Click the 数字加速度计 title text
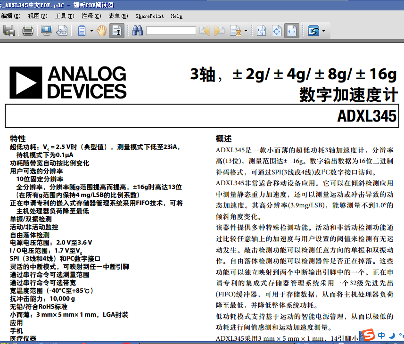The image size is (404, 344). pos(348,95)
